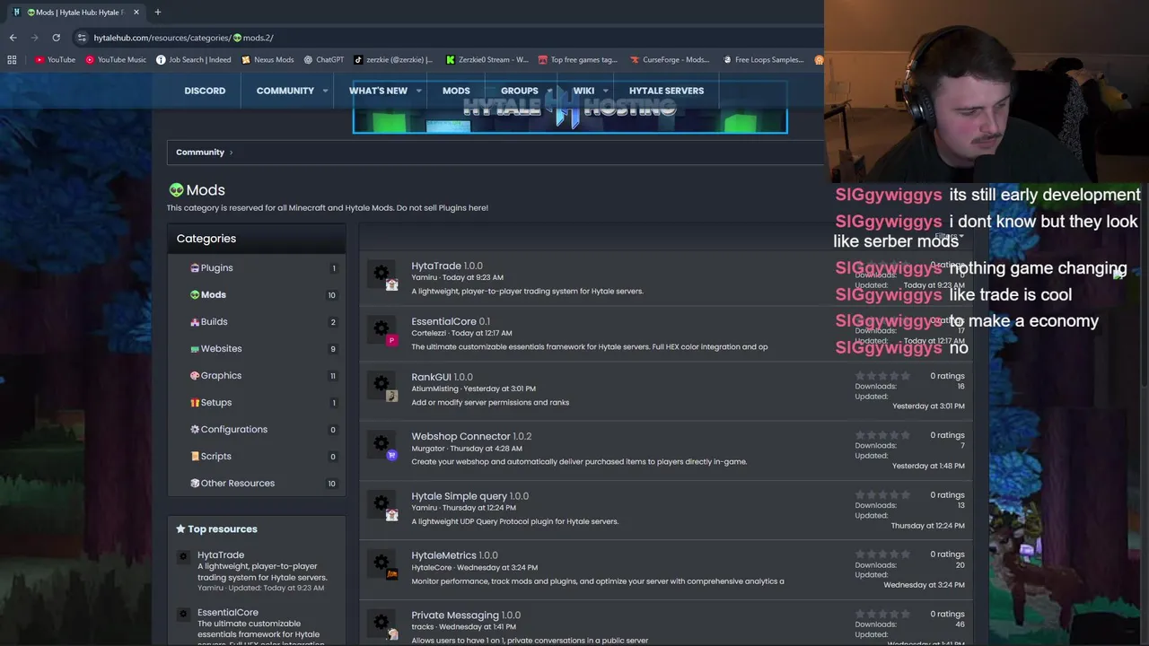Viewport: 1149px width, 646px height.
Task: Open the zerzkie TikTok bookmark
Action: tap(393, 60)
